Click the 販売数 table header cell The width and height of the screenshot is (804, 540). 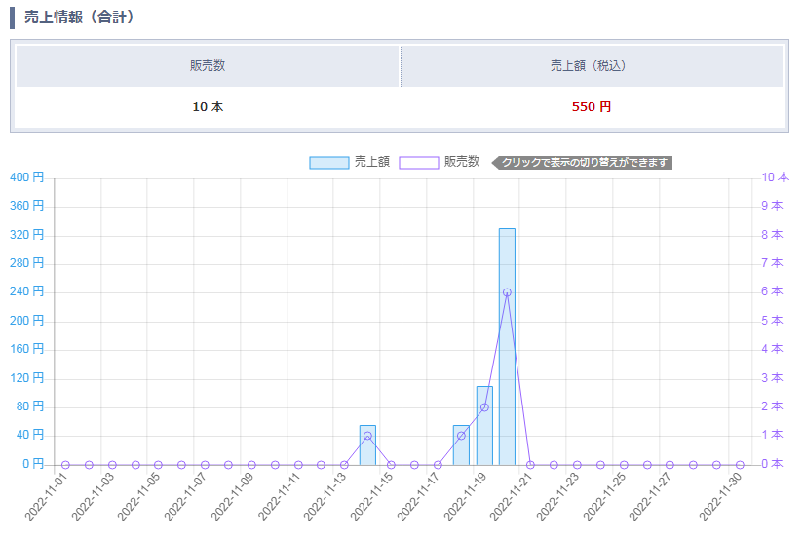(x=208, y=66)
